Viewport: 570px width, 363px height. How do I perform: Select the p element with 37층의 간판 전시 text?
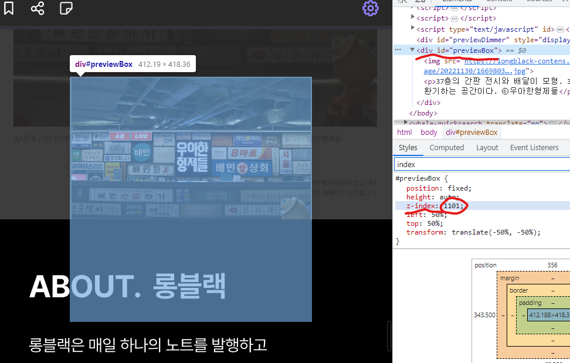point(497,86)
